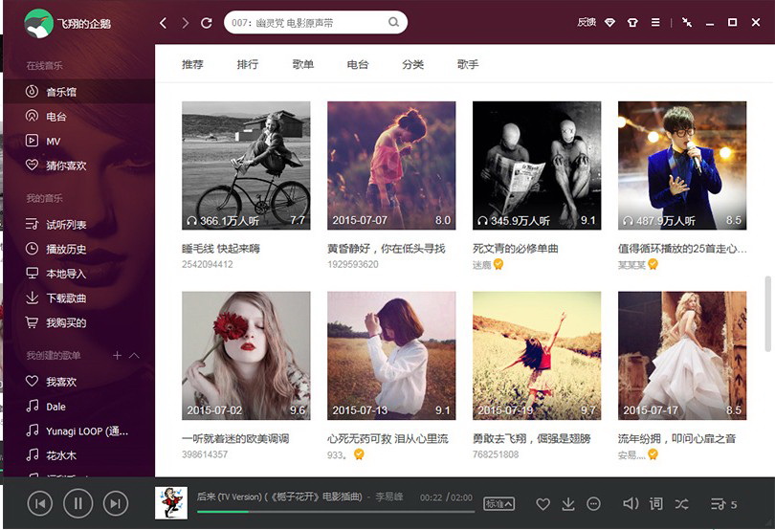
Task: Pause the currently playing song
Action: tap(77, 503)
